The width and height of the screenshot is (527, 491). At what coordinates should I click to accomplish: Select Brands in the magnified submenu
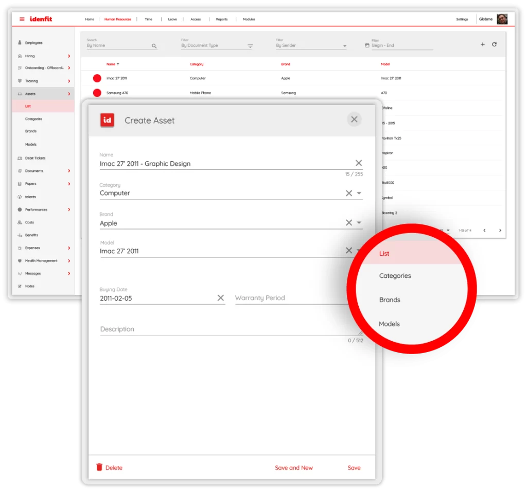coord(390,300)
